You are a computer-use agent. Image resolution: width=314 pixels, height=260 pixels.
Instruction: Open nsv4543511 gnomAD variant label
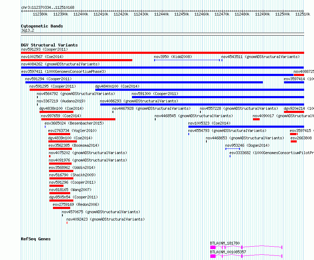tap(260, 57)
